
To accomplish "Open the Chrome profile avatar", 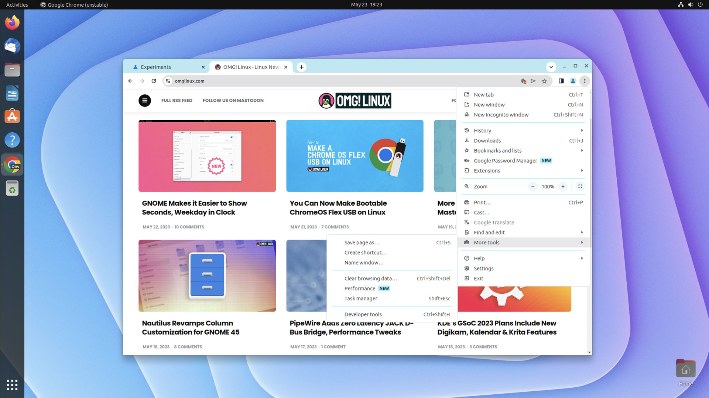I will (x=573, y=81).
